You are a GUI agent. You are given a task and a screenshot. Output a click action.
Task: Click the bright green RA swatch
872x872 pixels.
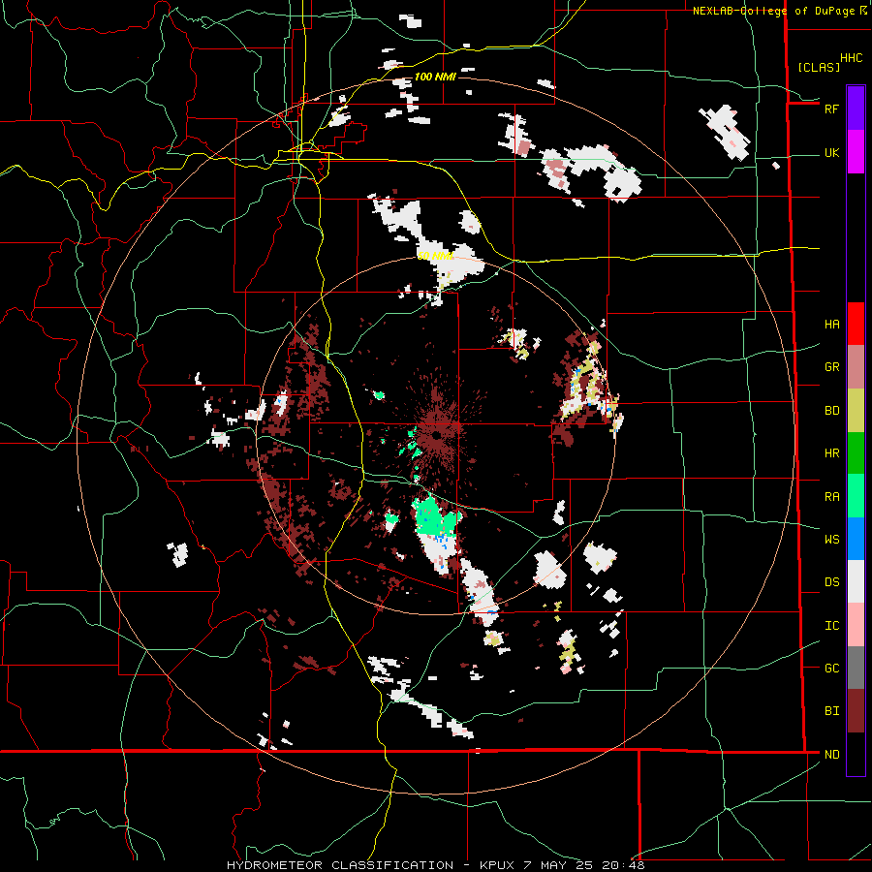pyautogui.click(x=856, y=496)
